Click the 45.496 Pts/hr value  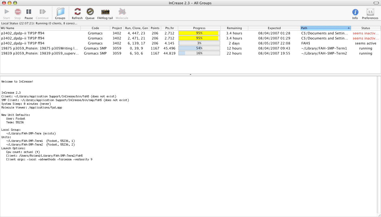(169, 48)
